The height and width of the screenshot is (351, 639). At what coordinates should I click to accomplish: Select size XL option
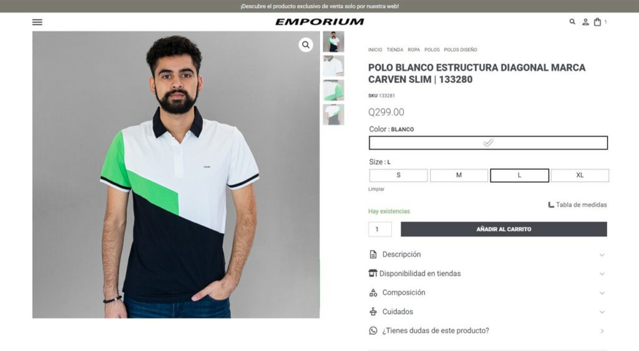tap(580, 175)
